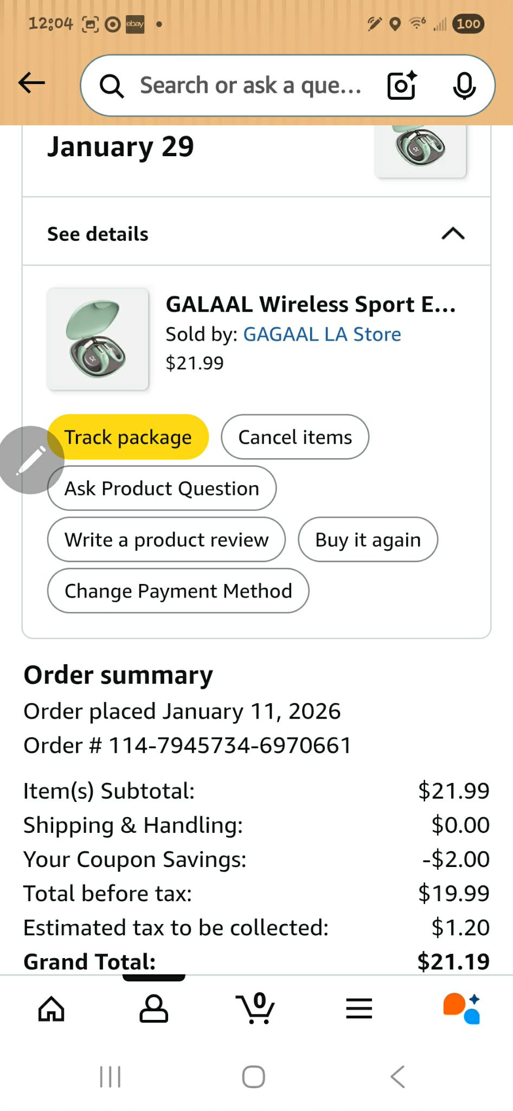Open the GAGAAL LA Store link
This screenshot has width=513, height=1111.
pos(322,335)
